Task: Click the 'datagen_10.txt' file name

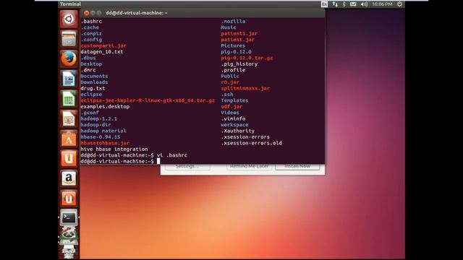Action: click(102, 51)
